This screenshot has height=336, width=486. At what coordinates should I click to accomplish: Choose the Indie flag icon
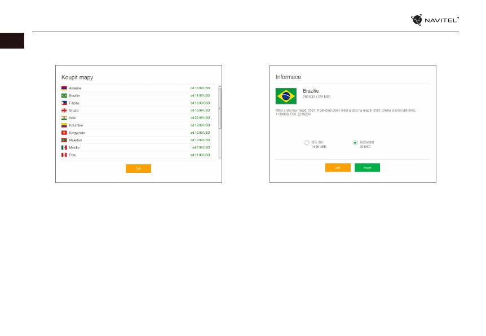point(64,118)
